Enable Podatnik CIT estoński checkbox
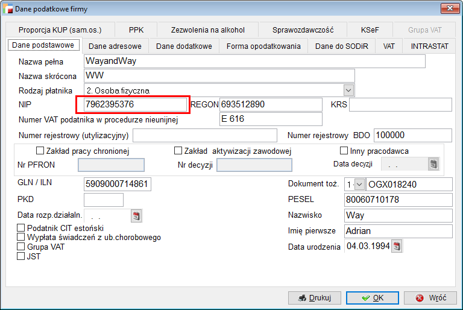Image resolution: width=463 pixels, height=310 pixels. tap(22, 228)
